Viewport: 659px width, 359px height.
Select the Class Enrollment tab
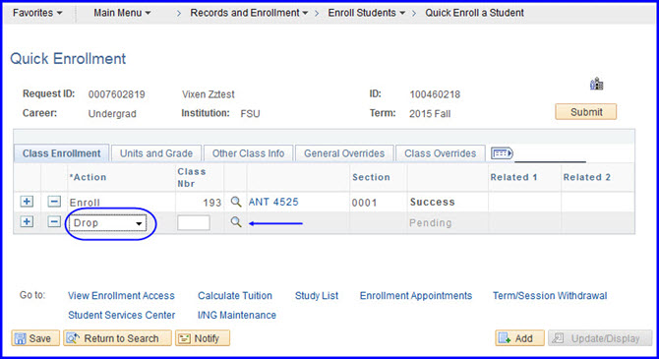tap(61, 153)
